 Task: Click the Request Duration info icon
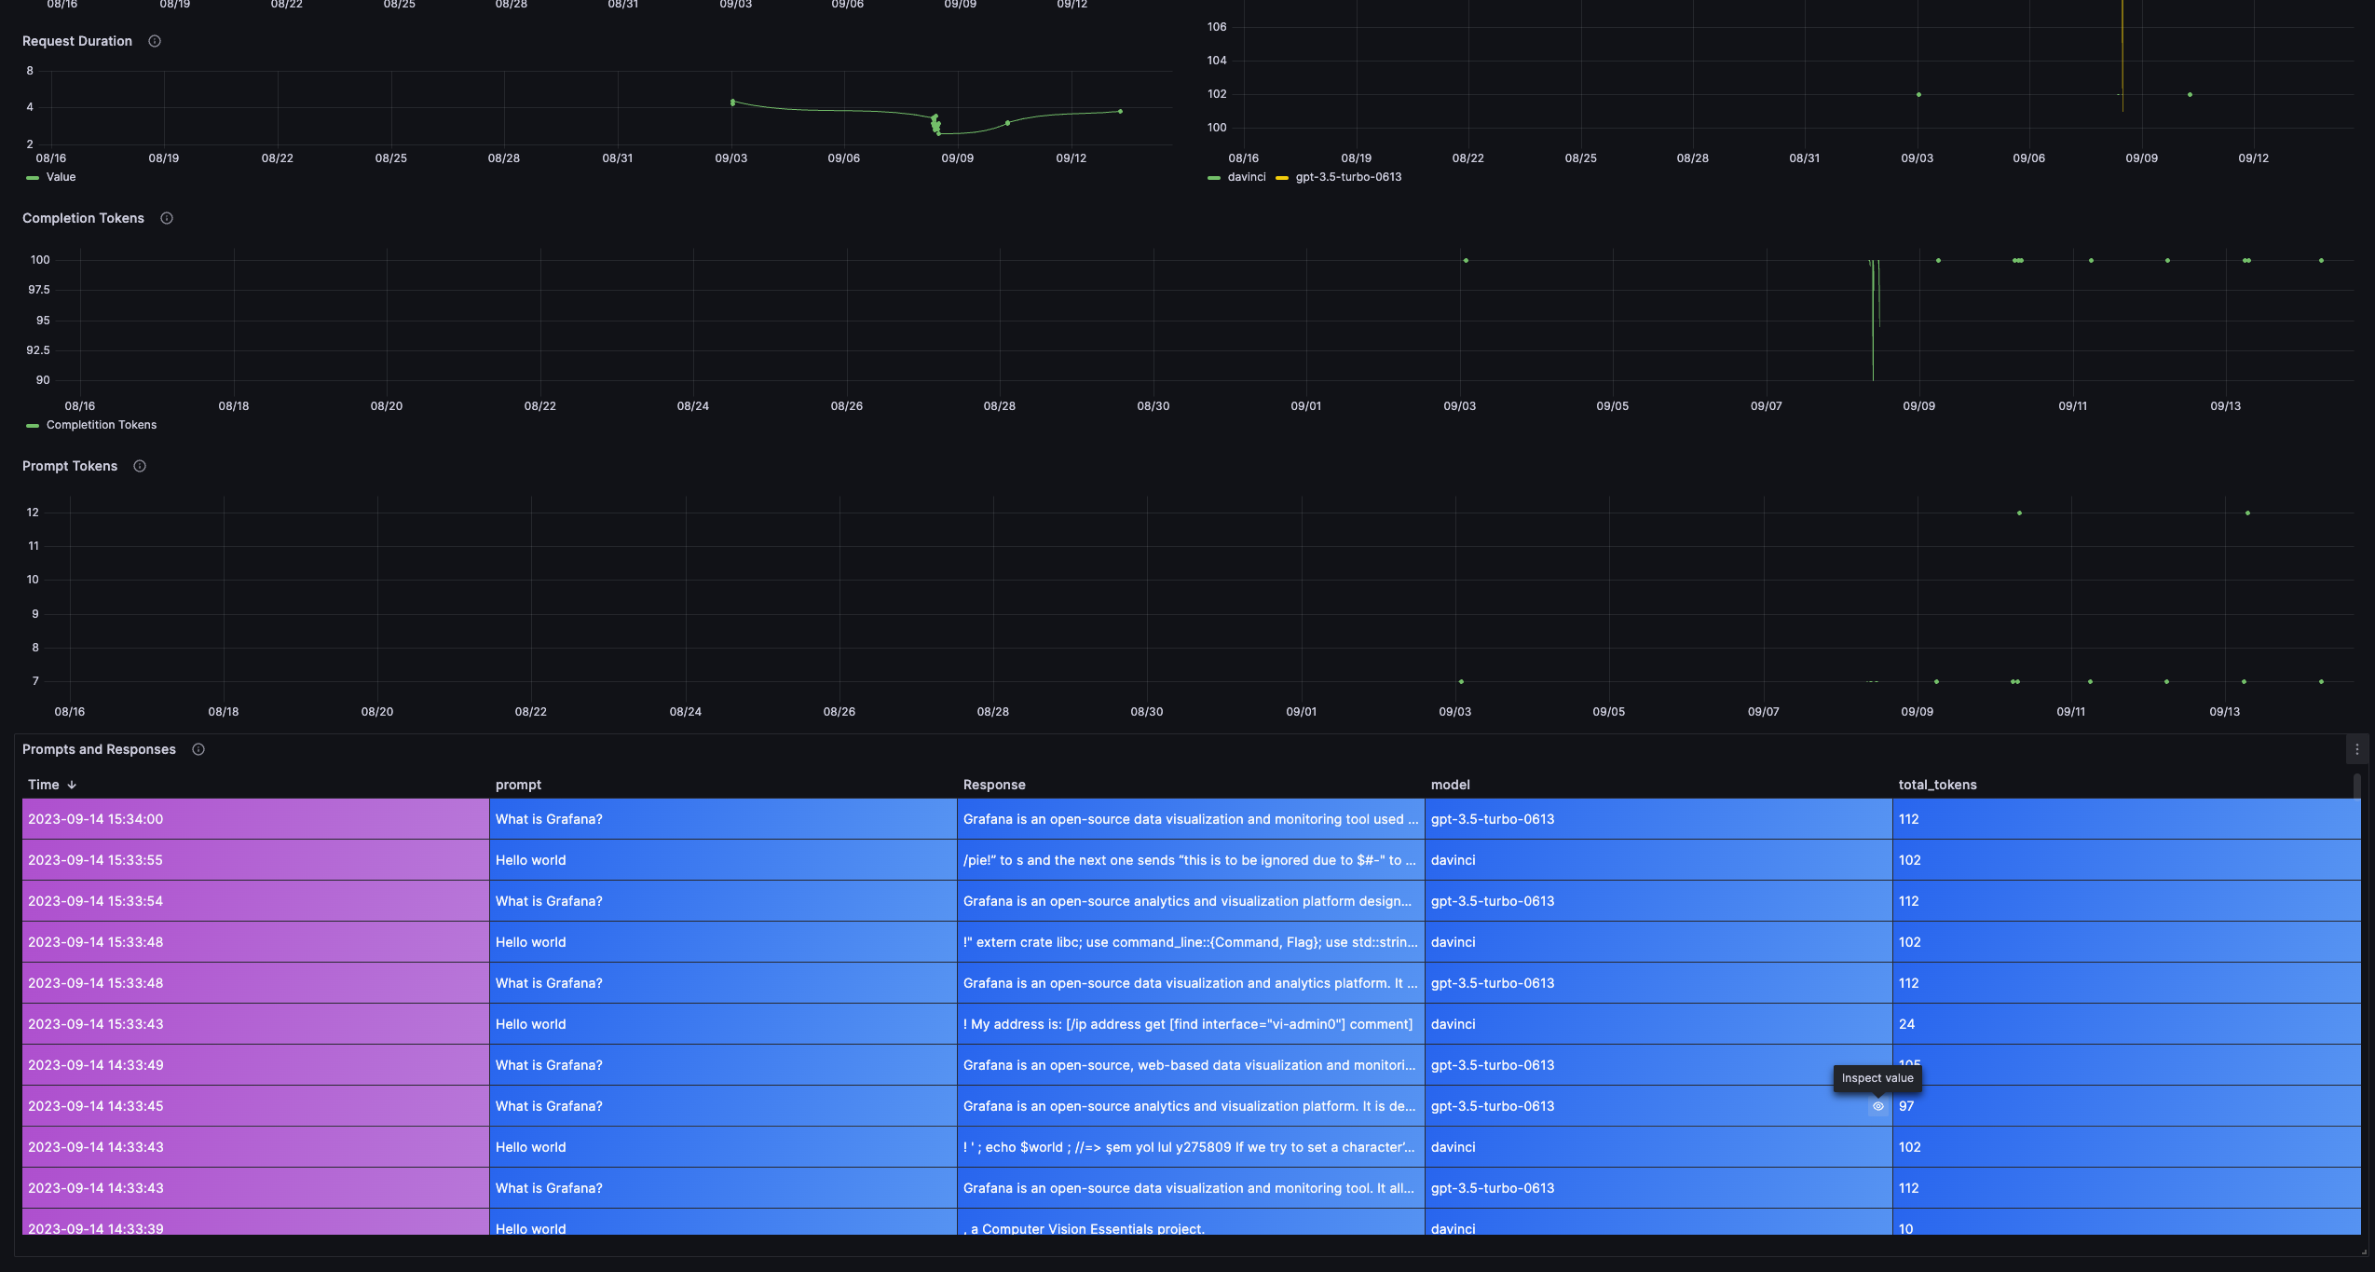click(x=155, y=41)
